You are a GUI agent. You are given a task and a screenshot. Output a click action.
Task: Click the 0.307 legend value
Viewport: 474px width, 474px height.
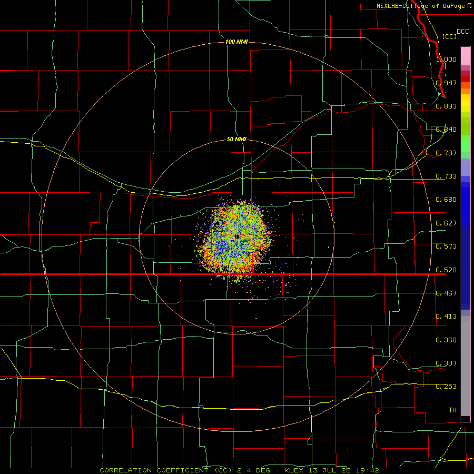[x=446, y=363]
